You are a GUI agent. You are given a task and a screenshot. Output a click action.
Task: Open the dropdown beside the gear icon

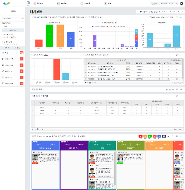[164, 3]
